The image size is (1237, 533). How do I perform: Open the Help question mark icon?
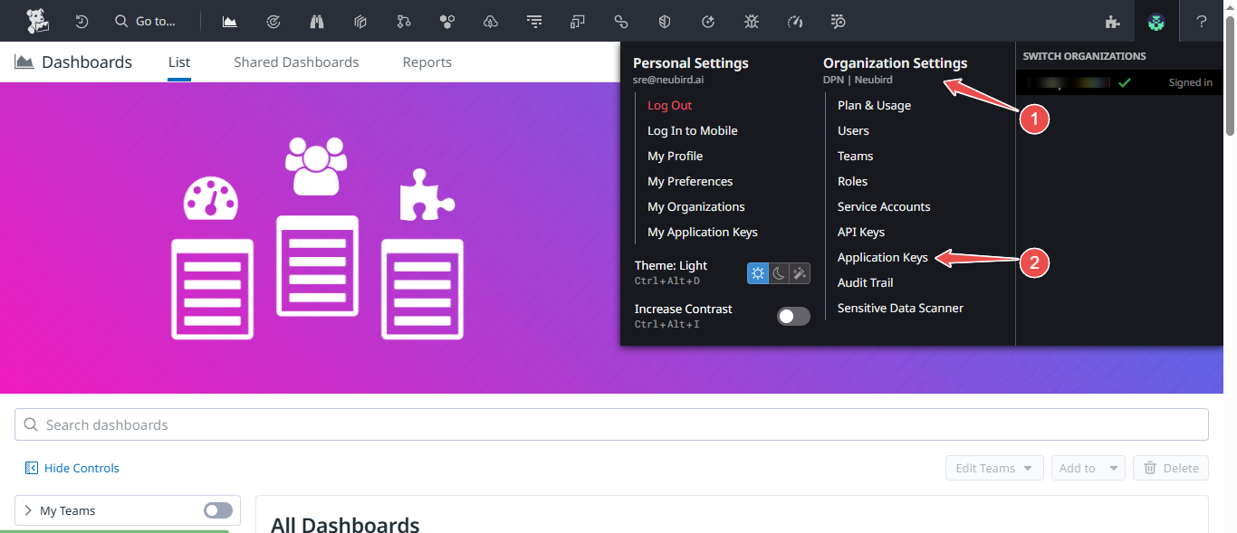click(1202, 21)
